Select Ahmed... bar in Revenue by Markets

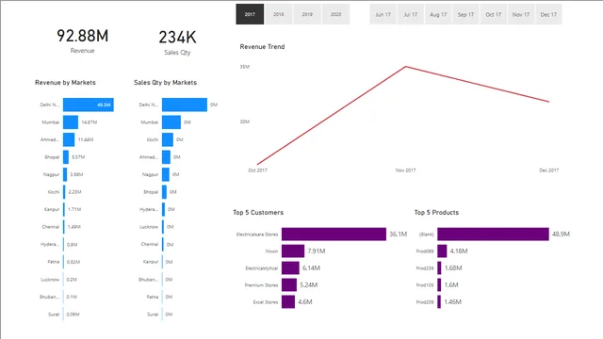coord(69,139)
